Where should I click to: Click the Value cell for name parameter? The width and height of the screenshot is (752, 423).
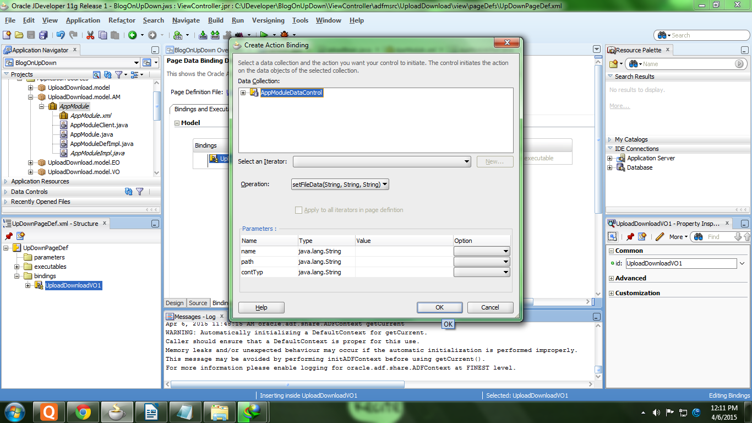click(x=404, y=251)
